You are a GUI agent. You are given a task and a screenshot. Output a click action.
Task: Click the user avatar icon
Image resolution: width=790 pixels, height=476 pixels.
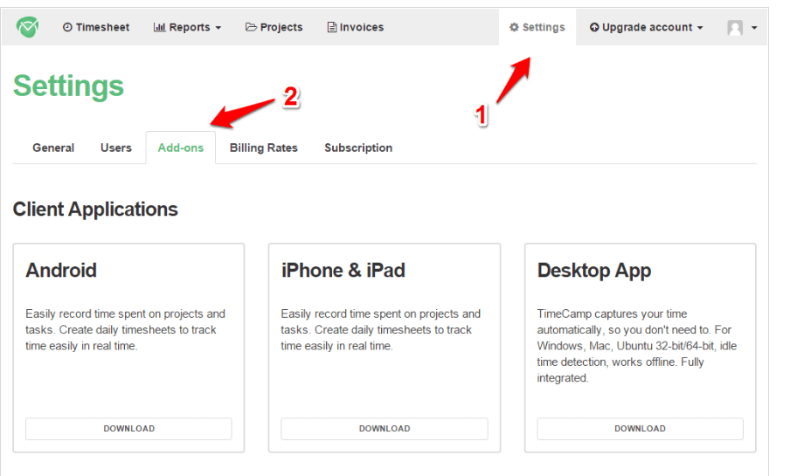click(735, 28)
